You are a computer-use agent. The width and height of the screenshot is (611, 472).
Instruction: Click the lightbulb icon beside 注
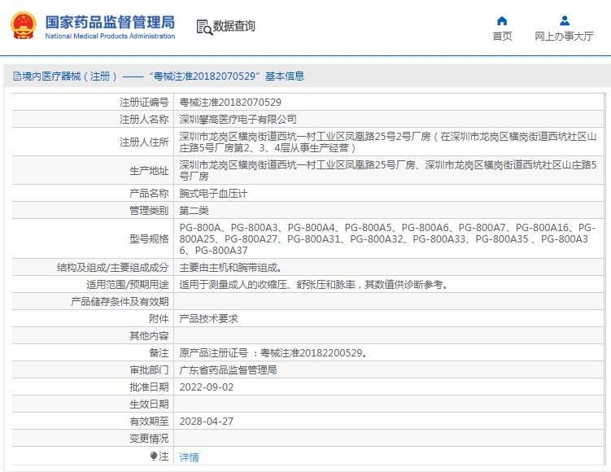(x=154, y=456)
